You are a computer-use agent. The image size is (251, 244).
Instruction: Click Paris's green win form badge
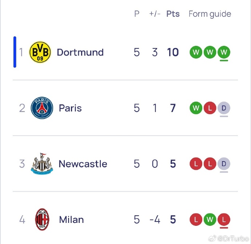click(x=196, y=108)
